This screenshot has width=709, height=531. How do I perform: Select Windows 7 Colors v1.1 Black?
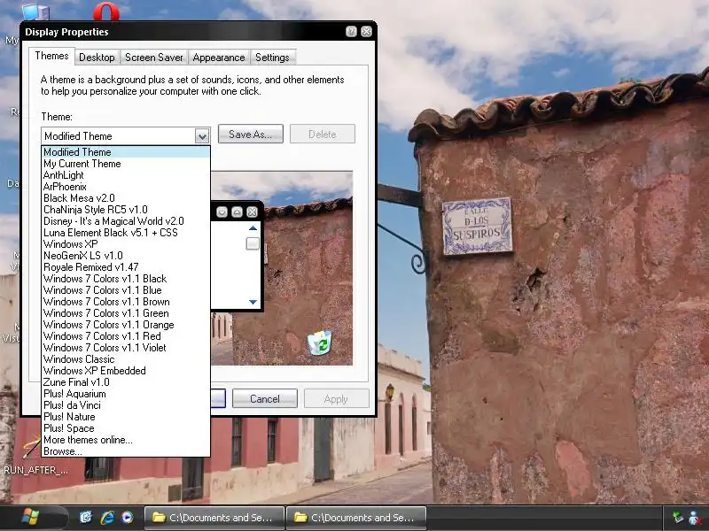click(126, 279)
